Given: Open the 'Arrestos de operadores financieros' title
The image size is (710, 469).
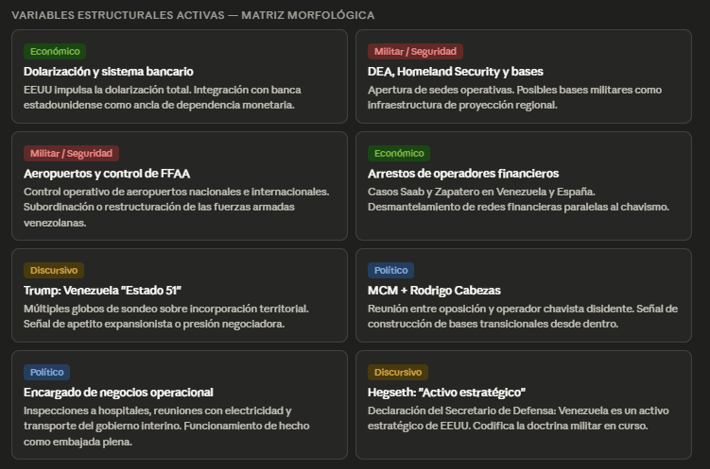Looking at the screenshot, I should tap(463, 174).
